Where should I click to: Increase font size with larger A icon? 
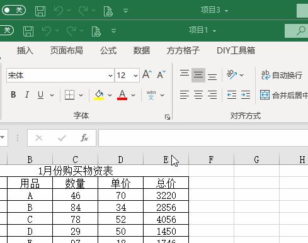(x=147, y=74)
